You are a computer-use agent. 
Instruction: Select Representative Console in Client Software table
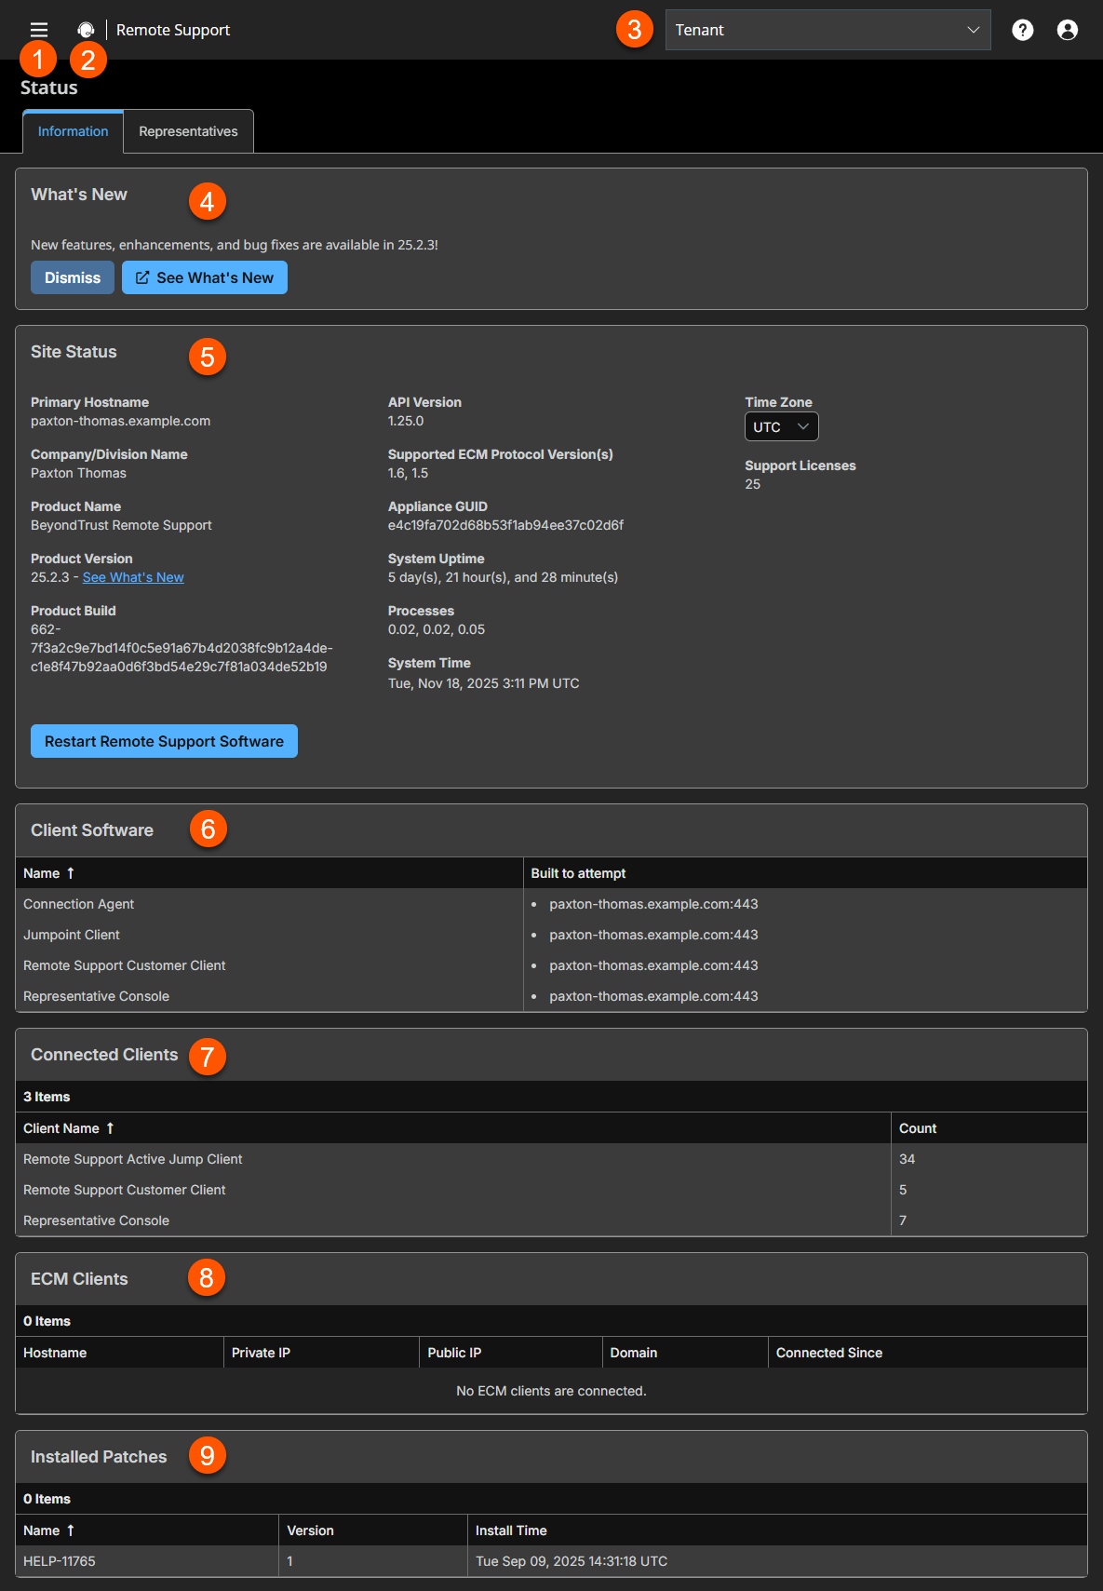(551, 996)
